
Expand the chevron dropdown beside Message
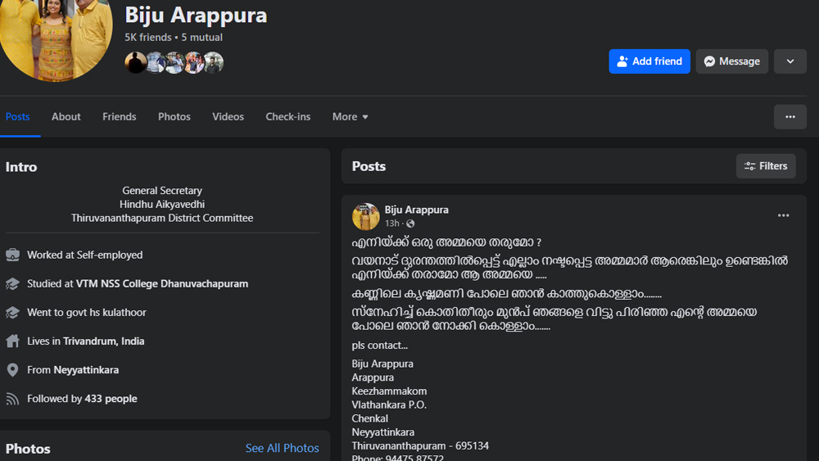click(790, 61)
